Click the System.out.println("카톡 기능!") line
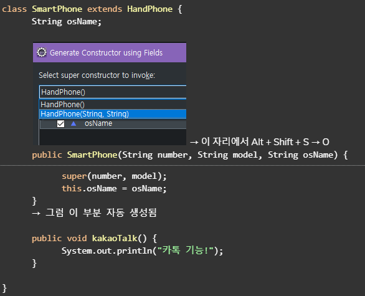The width and height of the screenshot is (365, 296). [142, 251]
